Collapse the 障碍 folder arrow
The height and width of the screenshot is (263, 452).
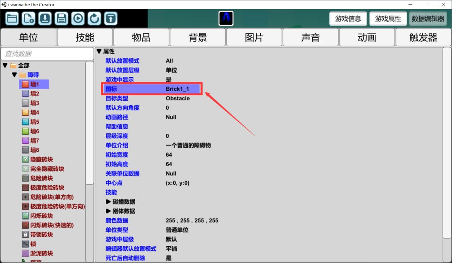[x=15, y=75]
